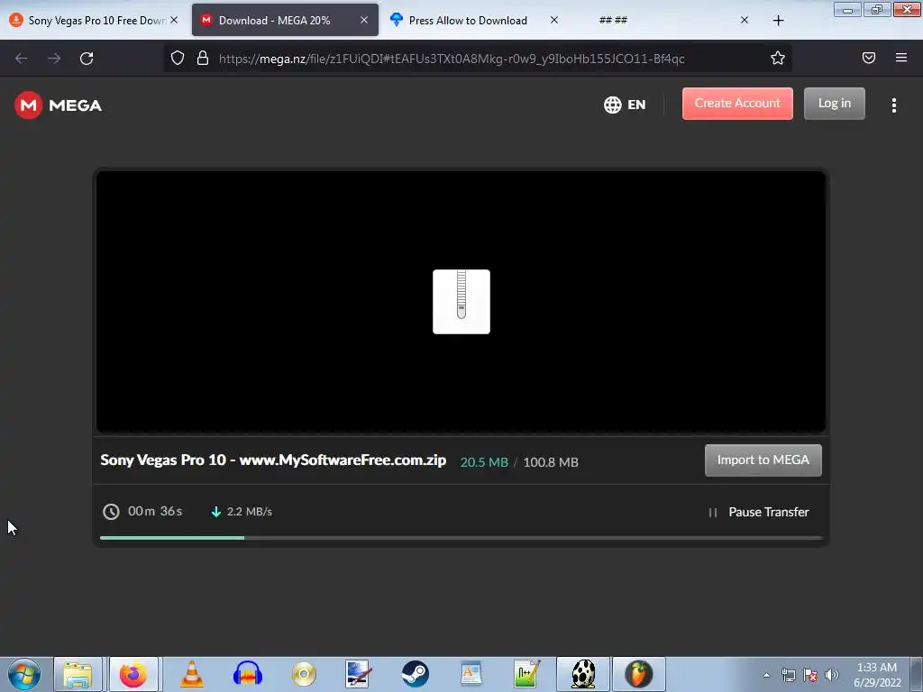Click the tracking protection shield icon
The height and width of the screenshot is (692, 923).
(178, 58)
